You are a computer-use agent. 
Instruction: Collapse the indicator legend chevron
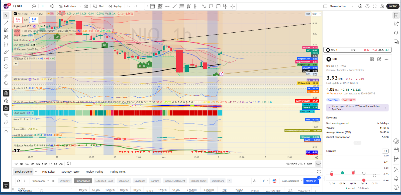(x=16, y=63)
